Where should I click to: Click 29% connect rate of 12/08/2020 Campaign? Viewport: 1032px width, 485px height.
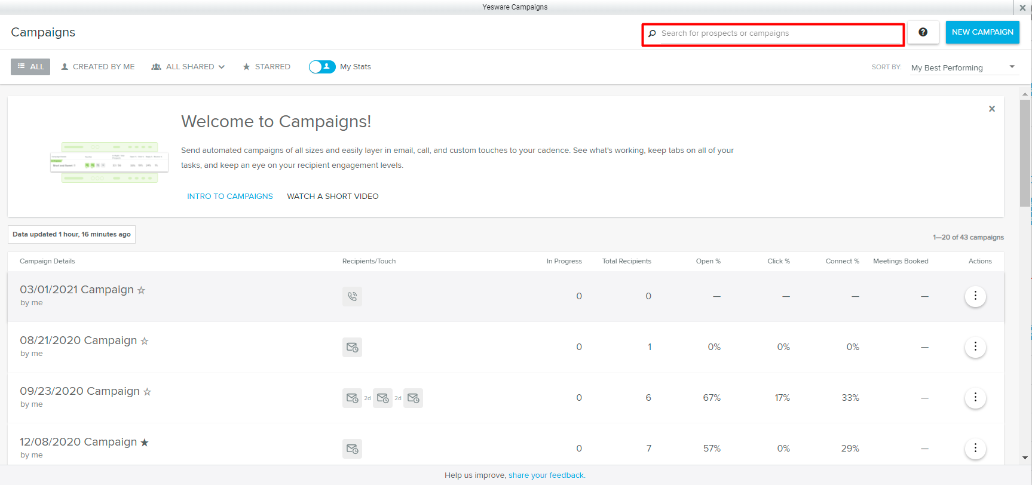coord(850,449)
